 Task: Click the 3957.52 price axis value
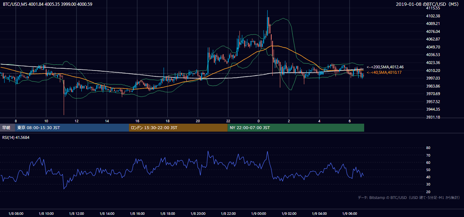coord(433,102)
